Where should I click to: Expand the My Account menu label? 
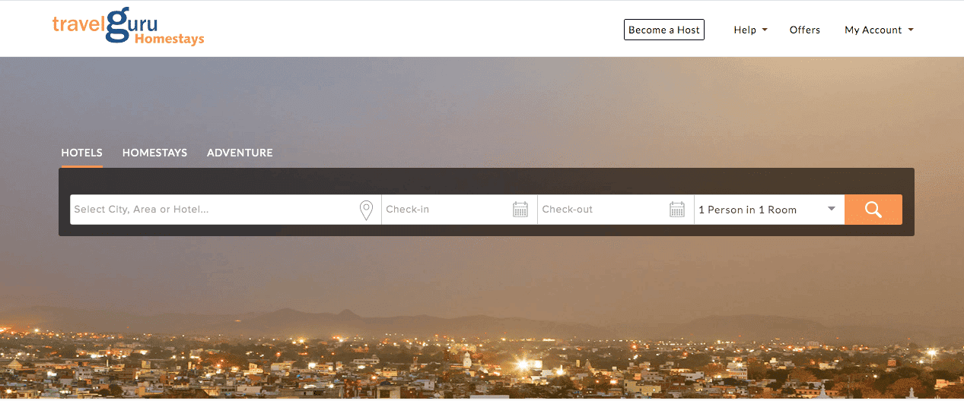(873, 30)
